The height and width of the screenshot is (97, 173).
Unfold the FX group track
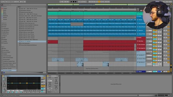pos(137,52)
